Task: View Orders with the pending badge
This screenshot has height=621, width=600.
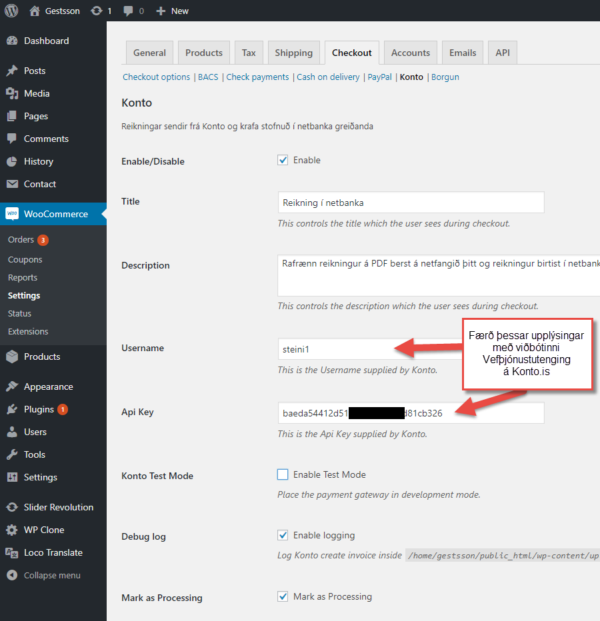Action: click(20, 239)
